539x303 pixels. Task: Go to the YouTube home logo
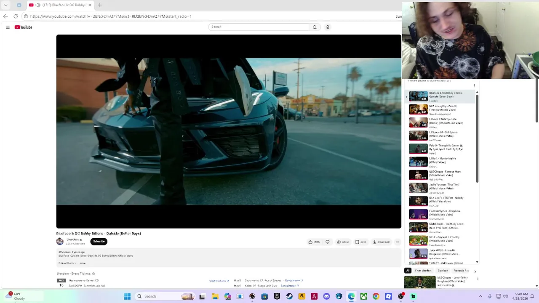[23, 27]
